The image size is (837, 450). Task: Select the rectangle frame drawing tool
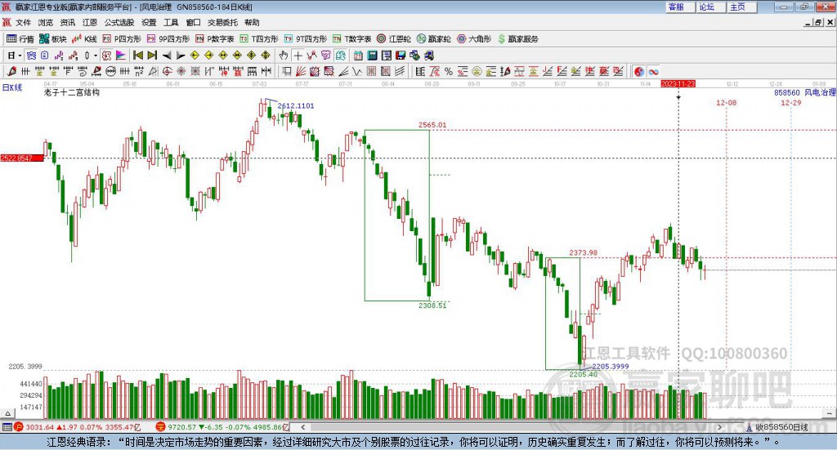287,71
